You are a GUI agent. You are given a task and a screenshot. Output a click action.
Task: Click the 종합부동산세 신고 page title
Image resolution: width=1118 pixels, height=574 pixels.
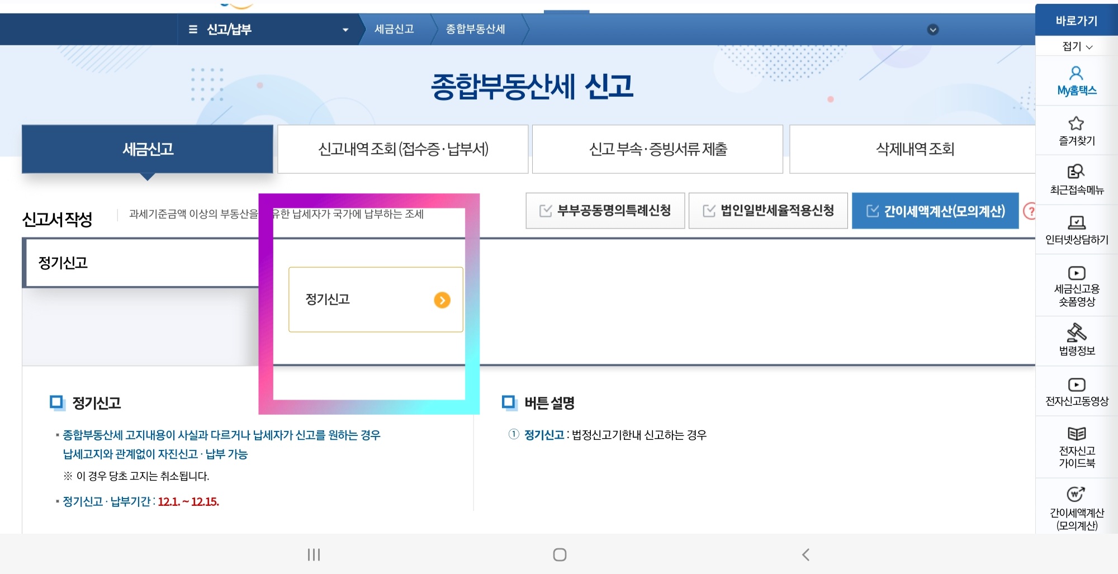(532, 87)
